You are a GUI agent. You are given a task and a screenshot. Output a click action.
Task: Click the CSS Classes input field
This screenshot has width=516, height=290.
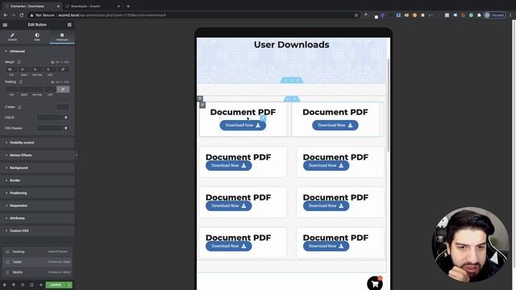49,128
